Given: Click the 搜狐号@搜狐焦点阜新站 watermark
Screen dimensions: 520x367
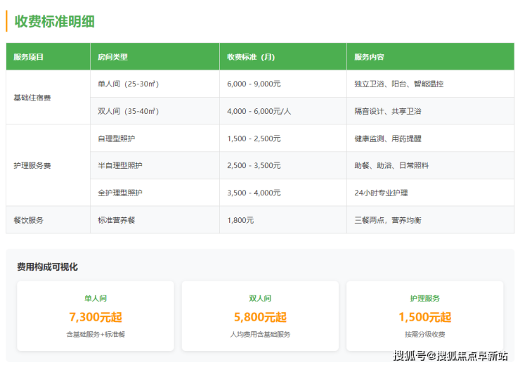Looking at the screenshot, I should [450, 356].
